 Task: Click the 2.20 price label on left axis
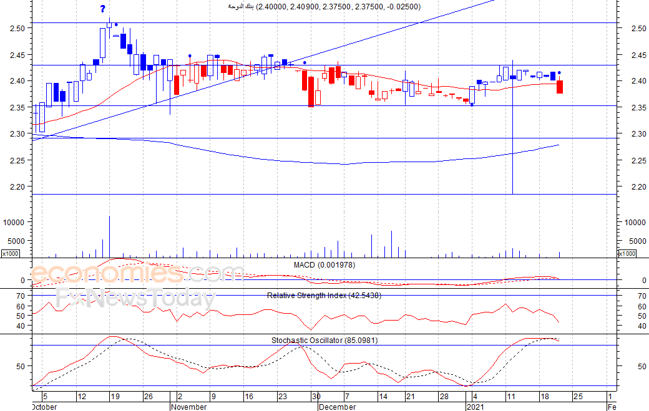coord(18,187)
